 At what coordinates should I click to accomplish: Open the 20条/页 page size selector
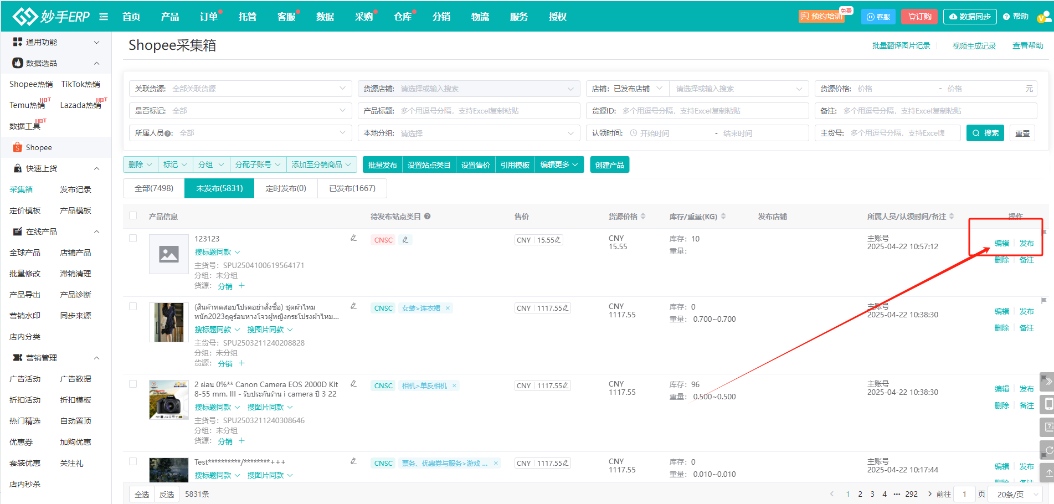coord(1015,494)
